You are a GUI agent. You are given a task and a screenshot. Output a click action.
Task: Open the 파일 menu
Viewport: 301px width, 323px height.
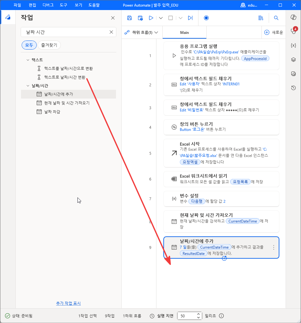[17, 5]
